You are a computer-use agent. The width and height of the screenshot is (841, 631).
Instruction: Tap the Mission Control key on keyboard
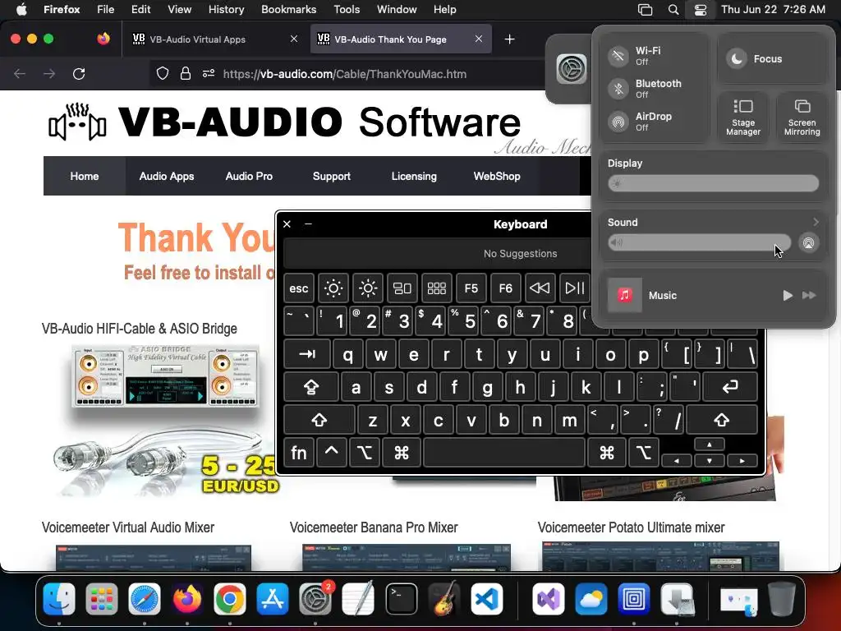(x=402, y=288)
